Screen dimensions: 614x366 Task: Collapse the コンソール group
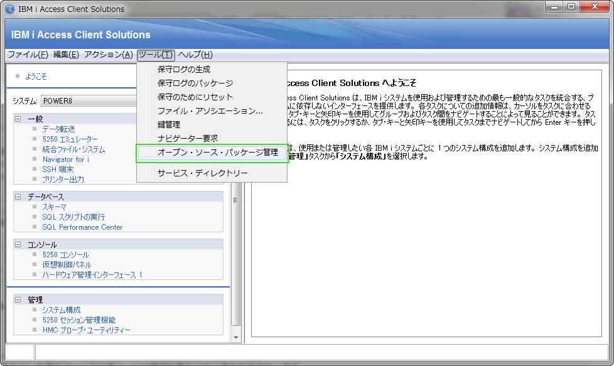pos(18,245)
